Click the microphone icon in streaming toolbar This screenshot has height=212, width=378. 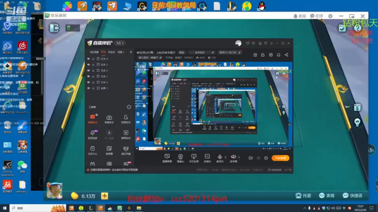220,157
